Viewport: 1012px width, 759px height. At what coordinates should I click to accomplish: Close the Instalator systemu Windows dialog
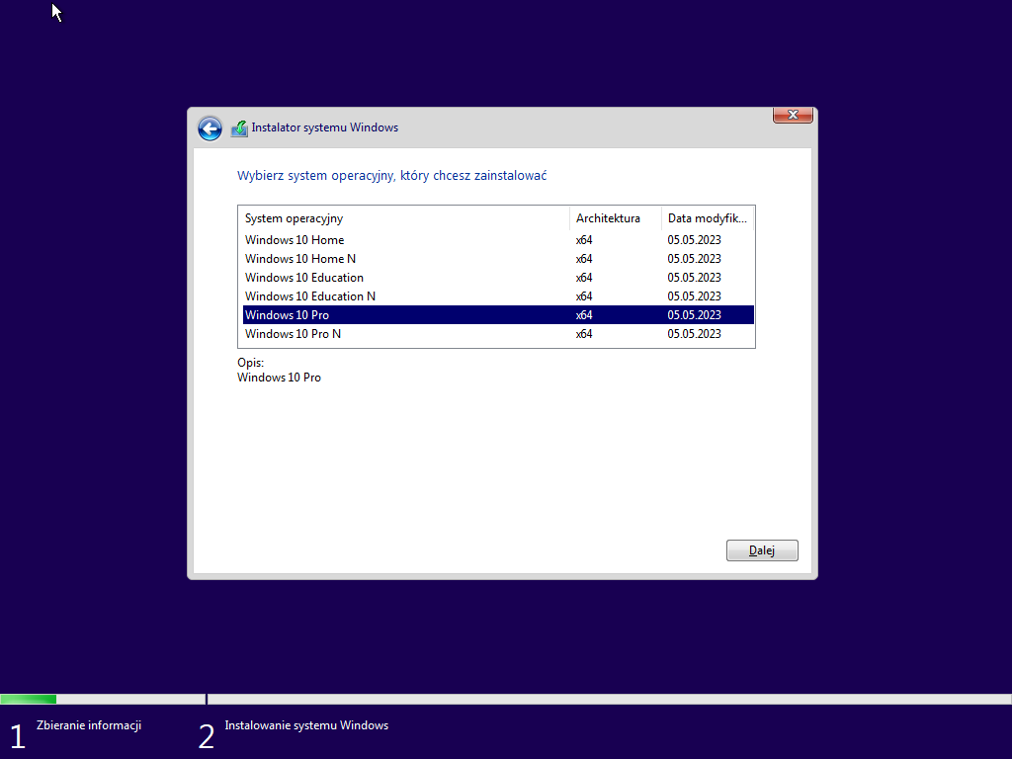(793, 115)
